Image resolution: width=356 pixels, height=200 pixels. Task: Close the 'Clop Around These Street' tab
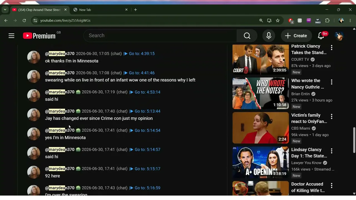click(65, 10)
